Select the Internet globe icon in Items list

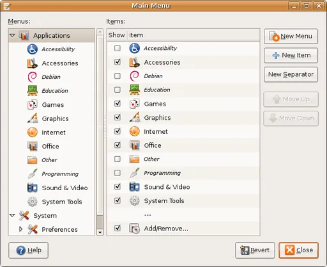[x=135, y=131]
